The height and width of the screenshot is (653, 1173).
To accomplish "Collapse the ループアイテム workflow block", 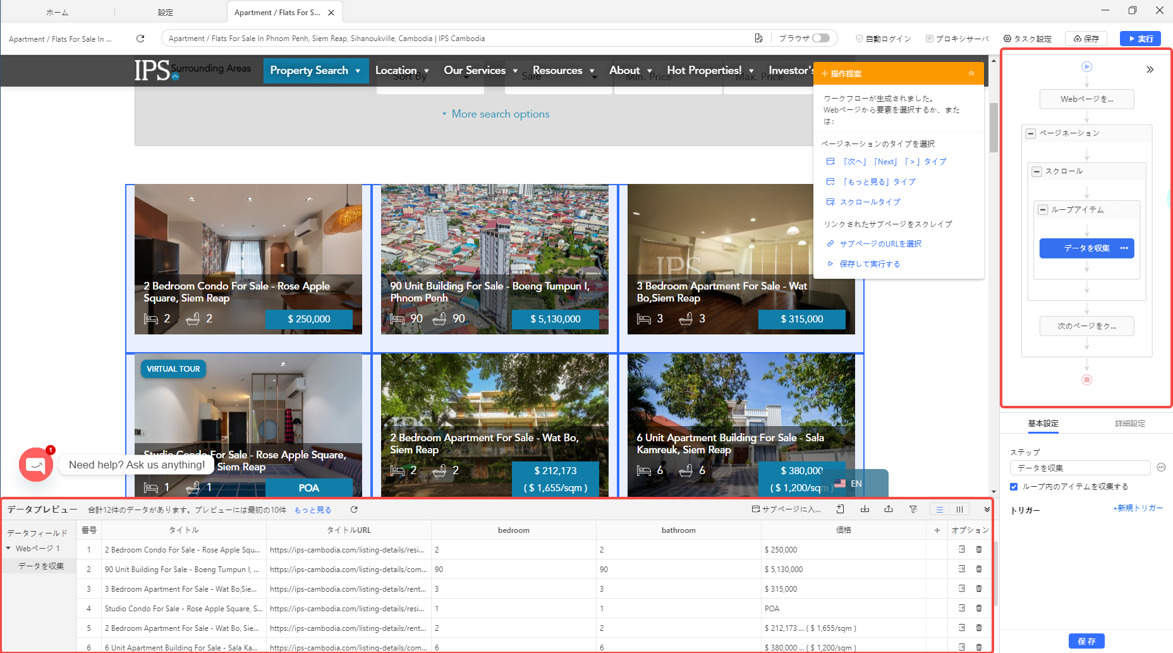I will pos(1043,210).
